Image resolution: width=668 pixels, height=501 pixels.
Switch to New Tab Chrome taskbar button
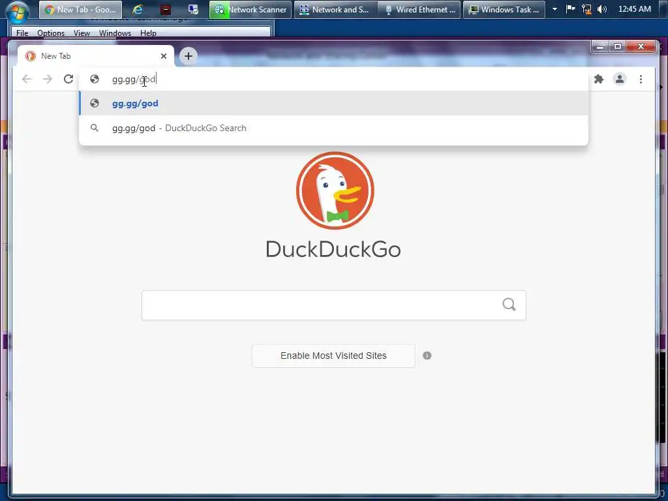(80, 9)
